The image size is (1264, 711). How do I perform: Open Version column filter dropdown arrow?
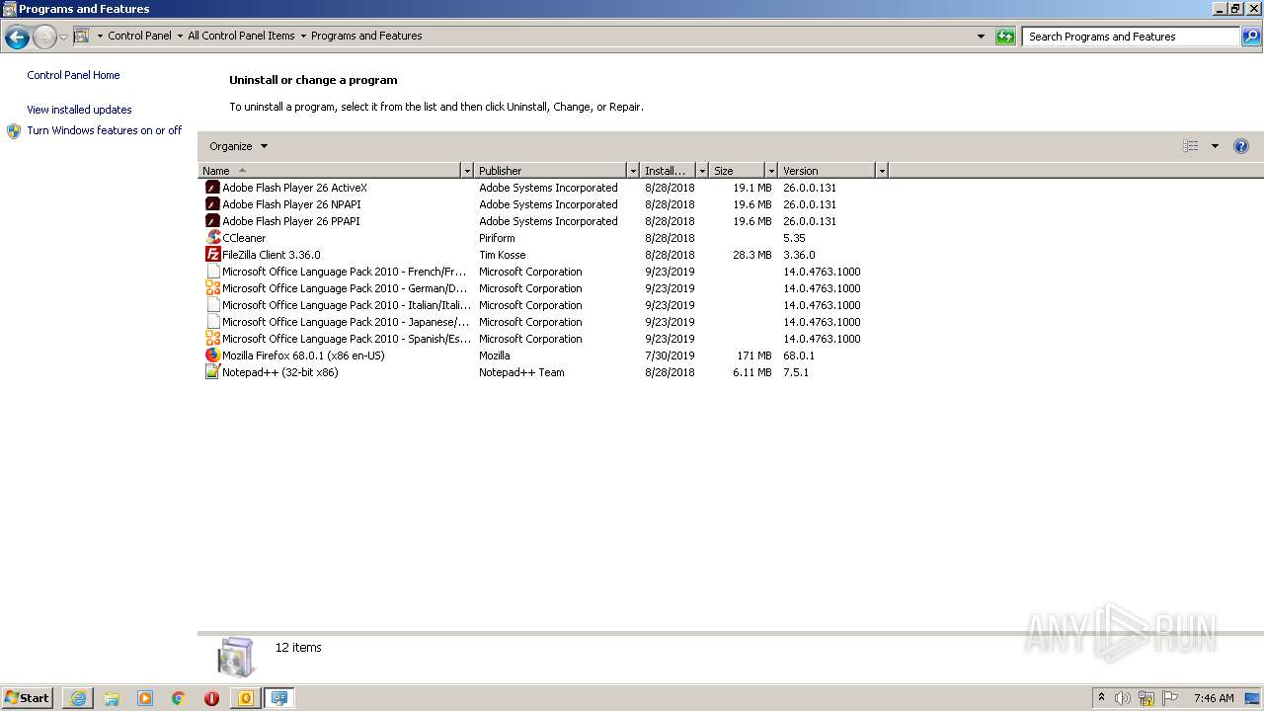(x=882, y=171)
